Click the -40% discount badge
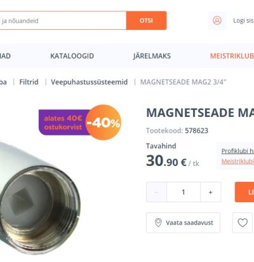Viewport: 254px width, 262px height. pyautogui.click(x=104, y=122)
